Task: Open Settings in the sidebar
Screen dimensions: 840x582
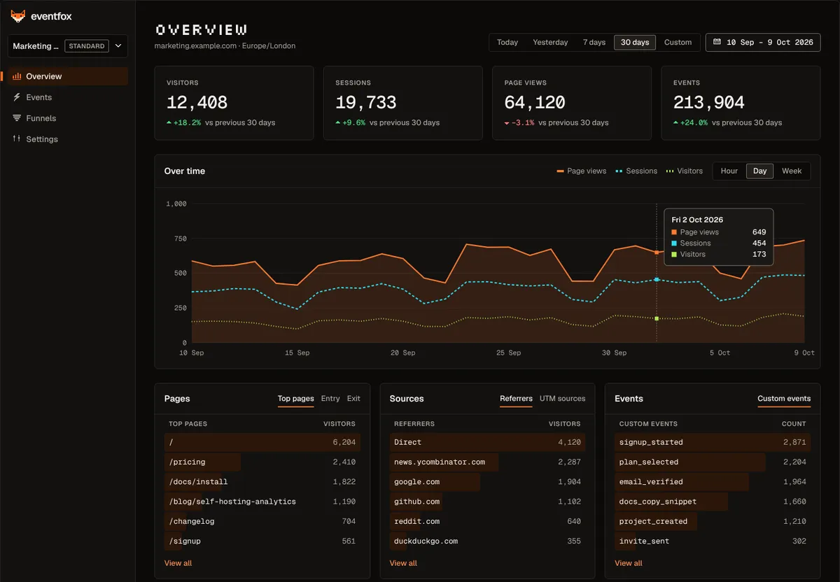Action: coord(68,139)
